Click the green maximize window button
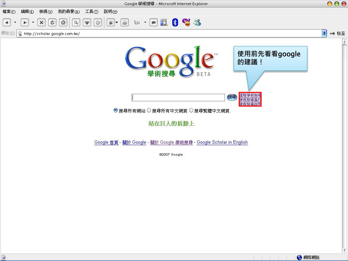The image size is (348, 261). tap(337, 3)
